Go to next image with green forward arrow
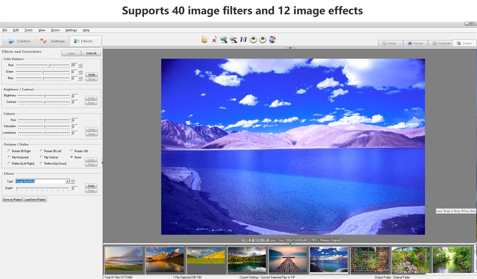The height and width of the screenshot is (279, 477). 262,40
